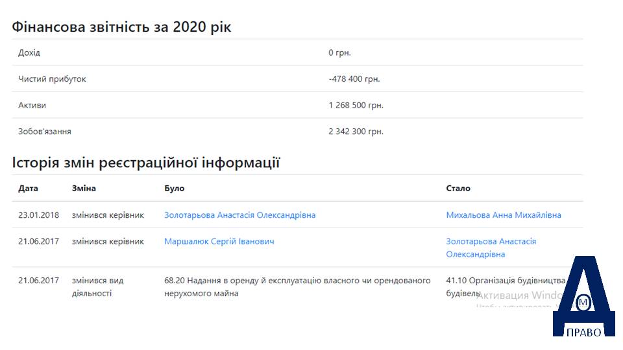Select the 'Фінансова звітність за 2020 рік' heading
This screenshot has width=623, height=350.
coord(121,27)
